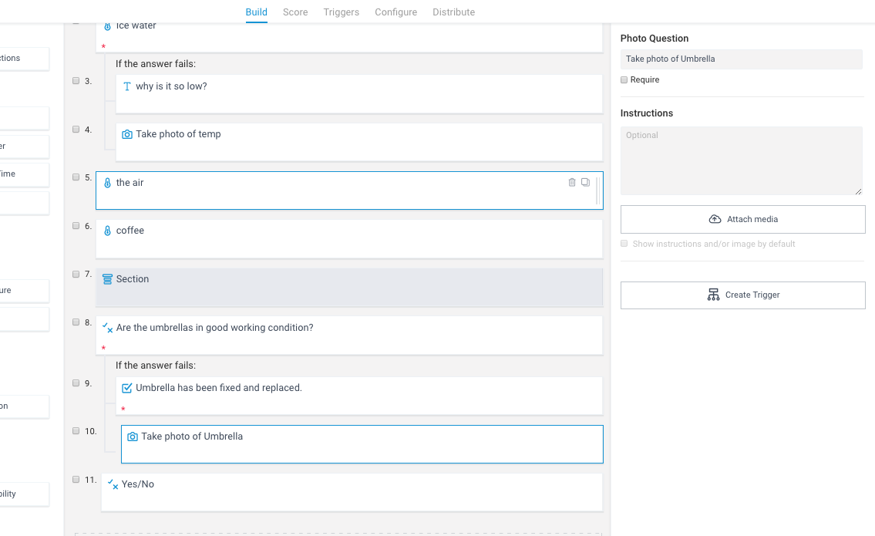Viewport: 875px width, 536px height.
Task: Go to the Configure tab
Action: [395, 12]
